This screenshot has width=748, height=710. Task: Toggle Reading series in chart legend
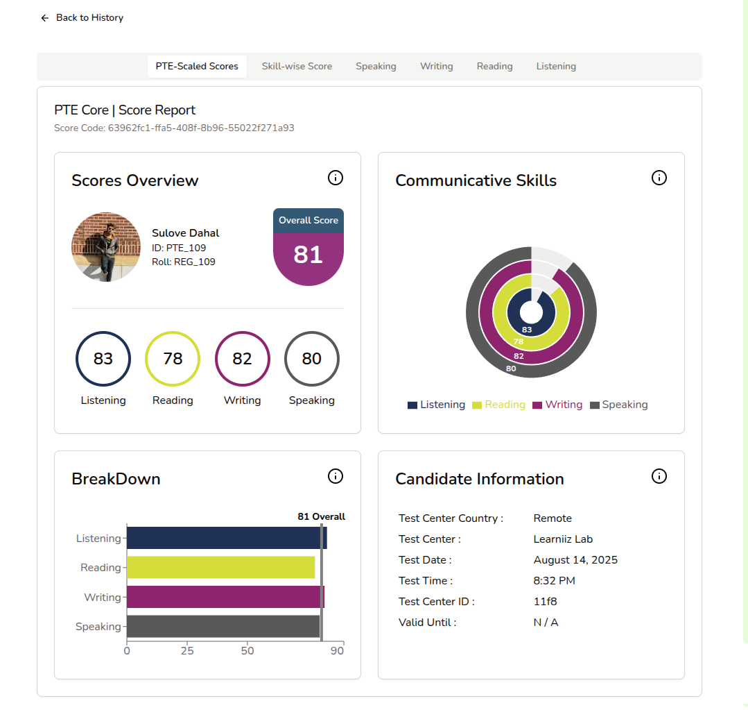click(498, 405)
